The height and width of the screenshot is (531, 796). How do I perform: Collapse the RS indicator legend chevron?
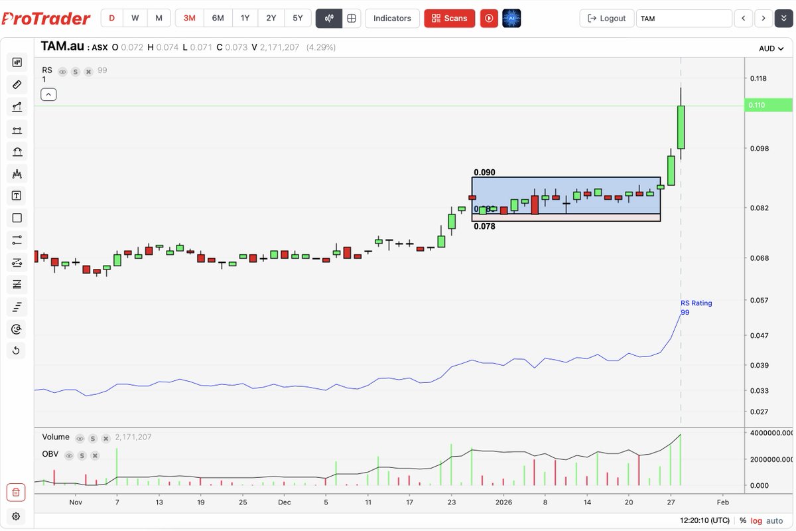pyautogui.click(x=48, y=94)
